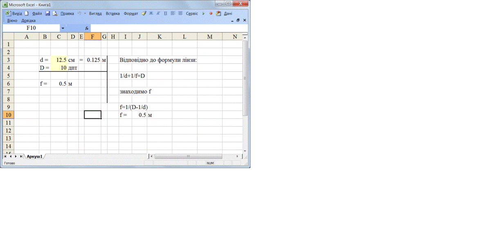The image size is (491, 252).
Task: Open the Undo history dropdown arrow
Action: coord(85,13)
